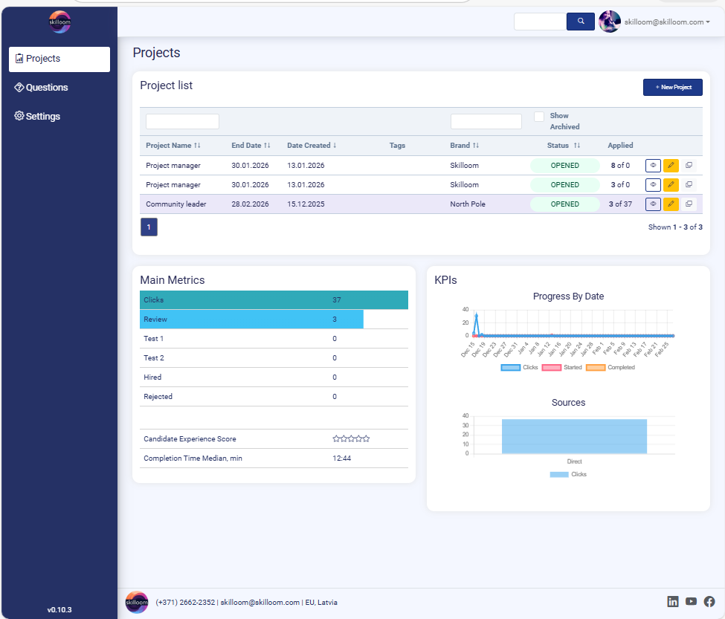View the Community leader project via eye icon
This screenshot has height=619, width=725.
(x=653, y=204)
